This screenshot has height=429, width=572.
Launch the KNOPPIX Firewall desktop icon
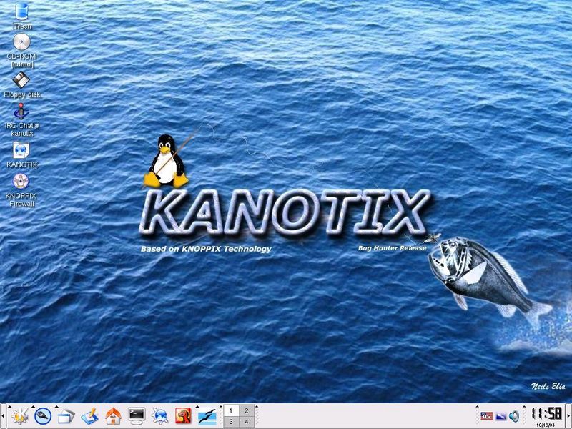[x=22, y=189]
